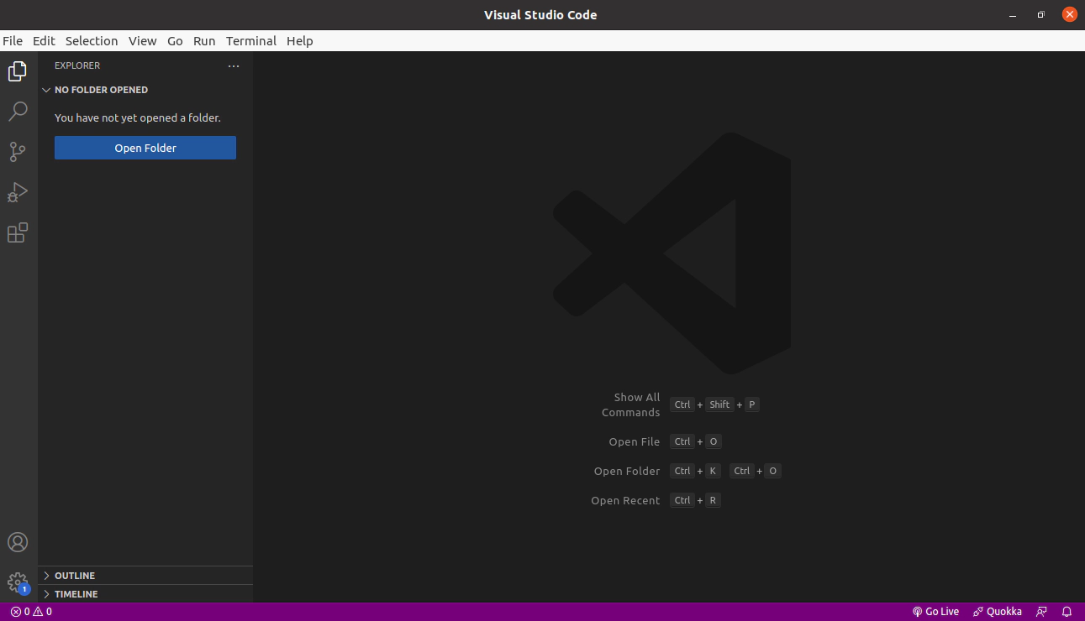
Task: Open the Extensions view icon
Action: click(18, 232)
